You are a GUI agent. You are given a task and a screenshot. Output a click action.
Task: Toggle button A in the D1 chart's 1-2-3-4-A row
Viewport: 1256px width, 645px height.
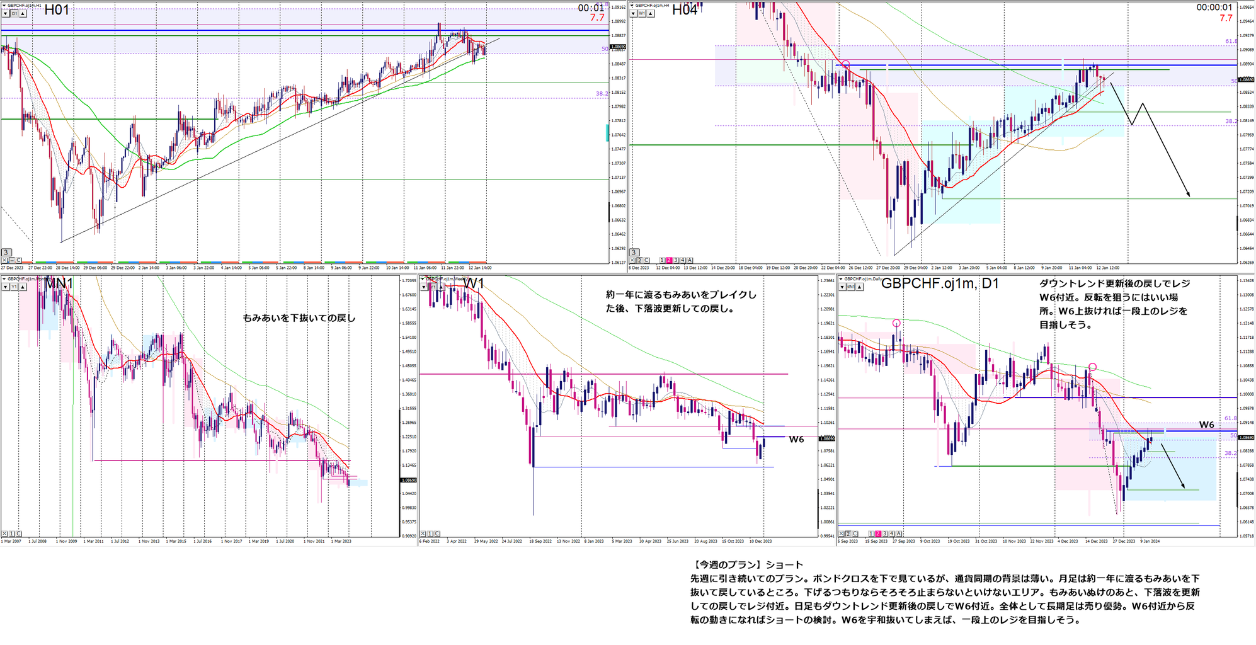point(899,534)
